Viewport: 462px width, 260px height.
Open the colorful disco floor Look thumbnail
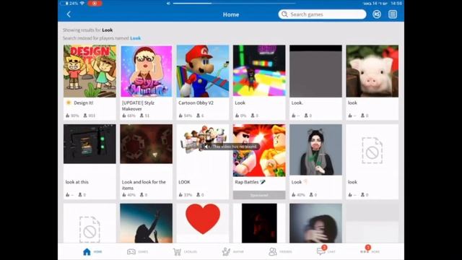tap(259, 71)
